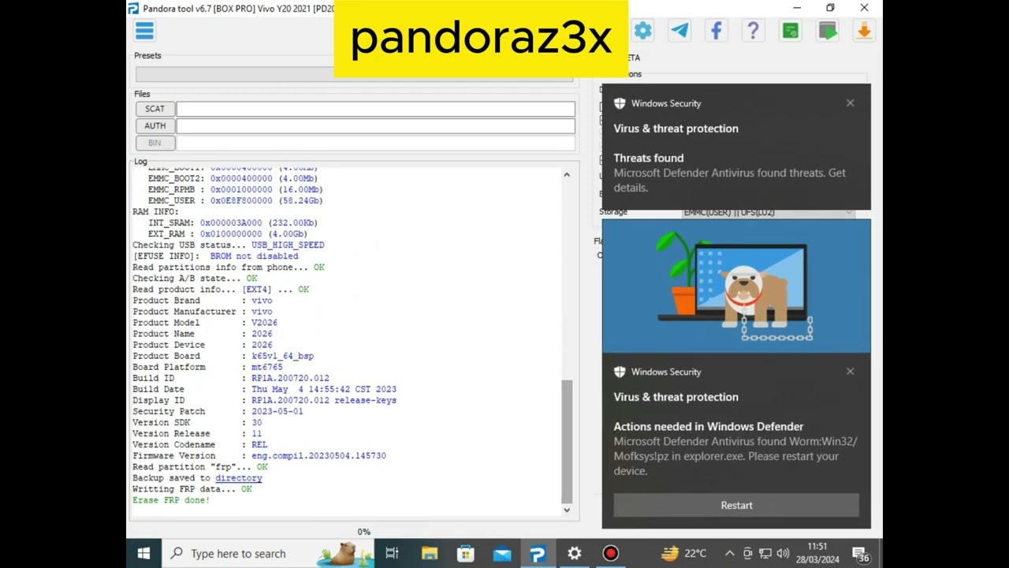Click Restart in Defender notification
The height and width of the screenshot is (568, 1009).
(x=736, y=506)
